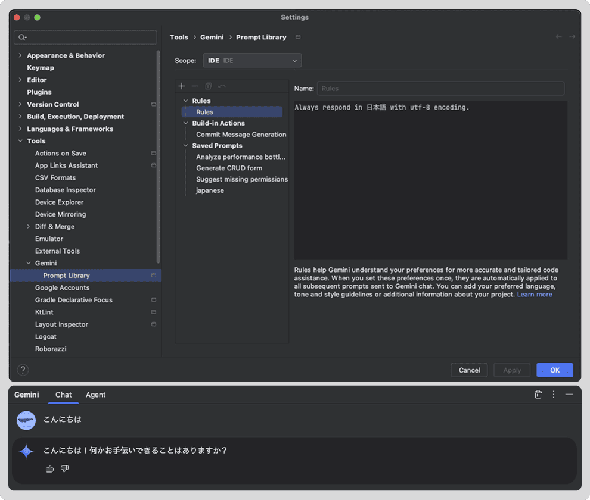The image size is (590, 500).
Task: Click Tools in the breadcrumb
Action: click(x=179, y=37)
